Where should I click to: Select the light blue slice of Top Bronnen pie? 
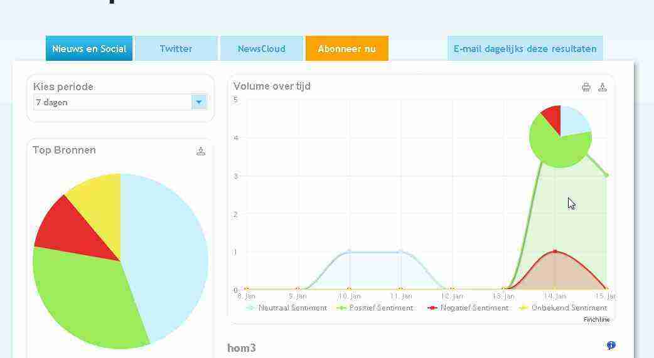click(x=169, y=251)
